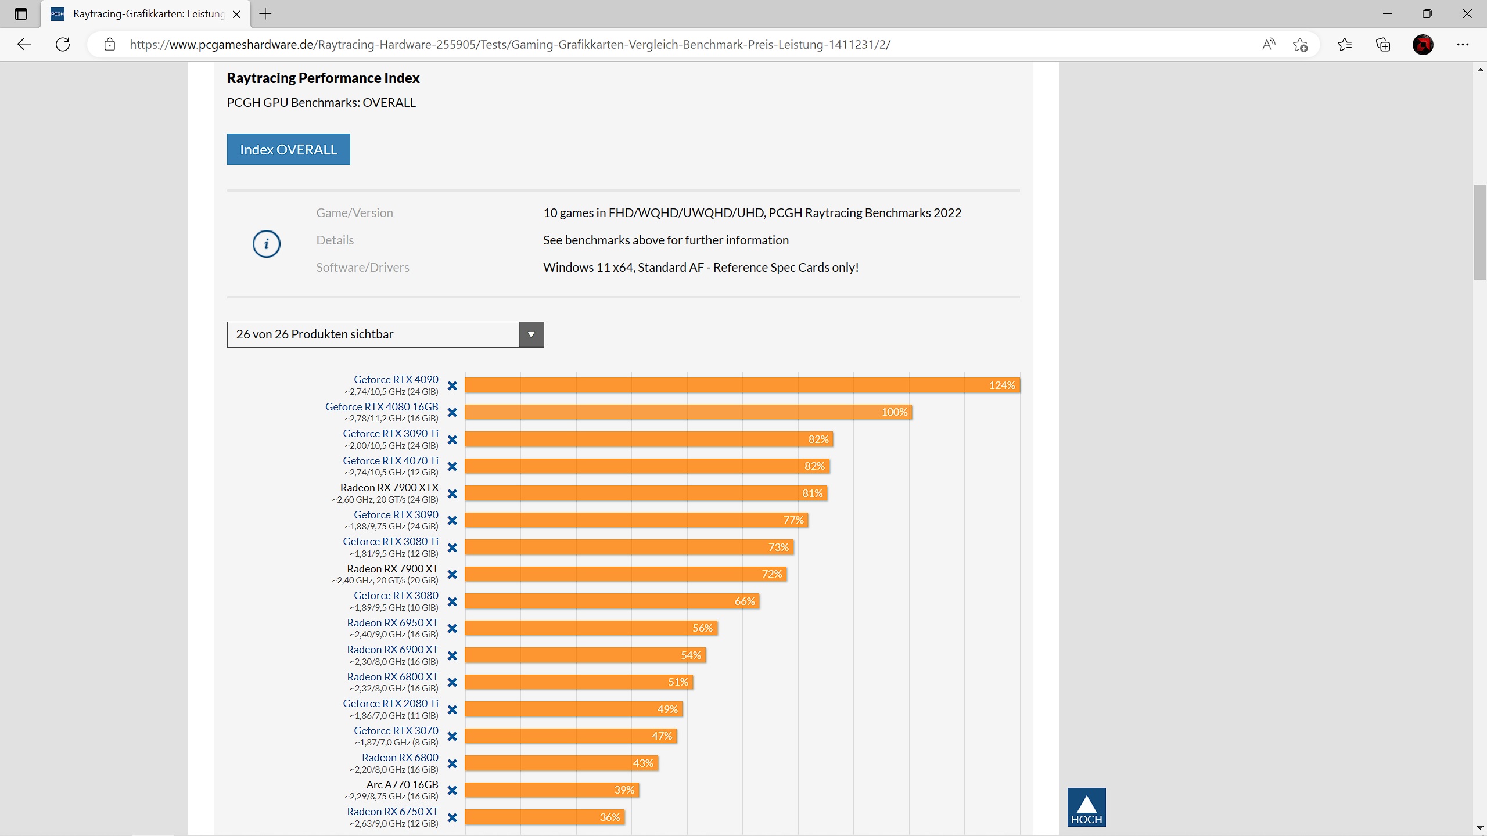This screenshot has height=836, width=1487.
Task: Remove Geforce RTX 4090 with its X toggle
Action: tap(452, 385)
